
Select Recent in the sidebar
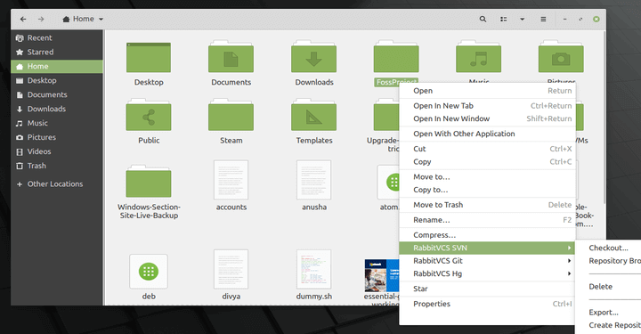57,38
